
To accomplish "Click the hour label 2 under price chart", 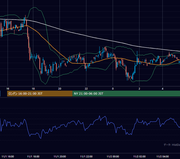I will pyautogui.click(x=139, y=89).
